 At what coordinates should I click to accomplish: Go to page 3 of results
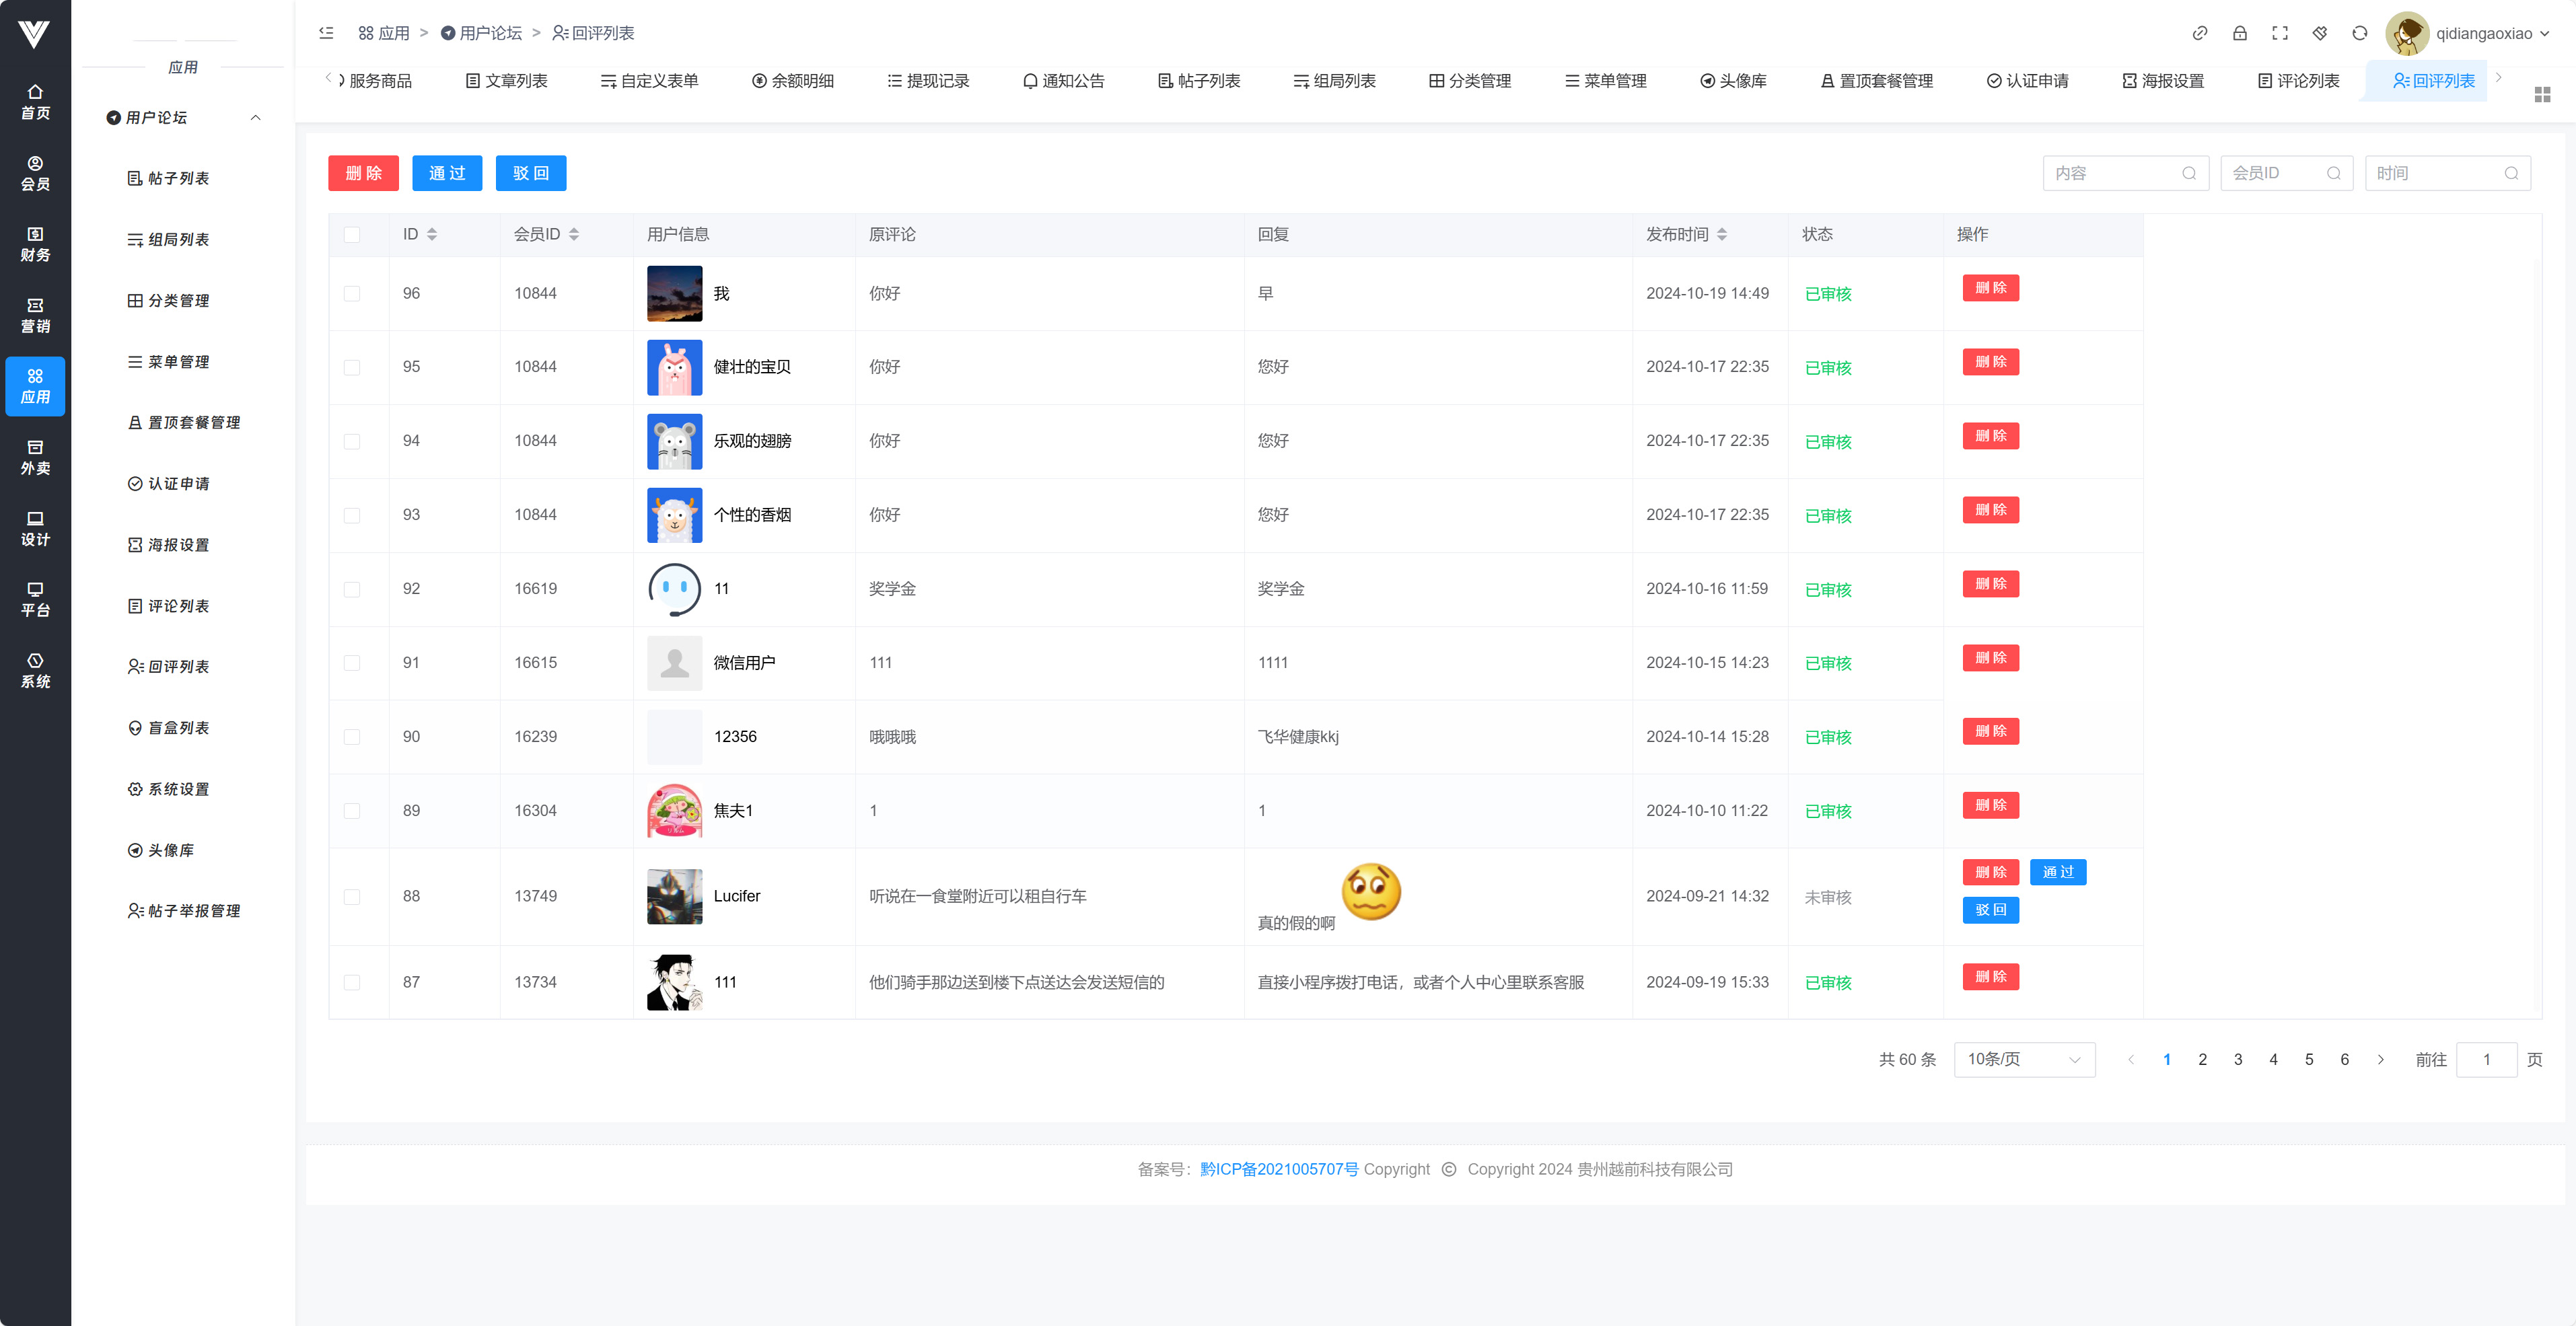tap(2238, 1059)
